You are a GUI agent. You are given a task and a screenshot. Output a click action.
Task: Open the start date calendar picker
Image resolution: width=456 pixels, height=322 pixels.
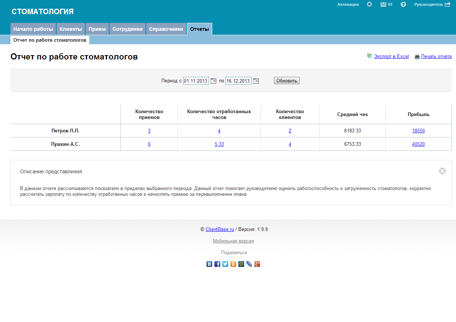[213, 81]
